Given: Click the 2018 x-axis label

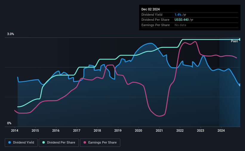Looking at the screenshot, I should [x=97, y=130].
